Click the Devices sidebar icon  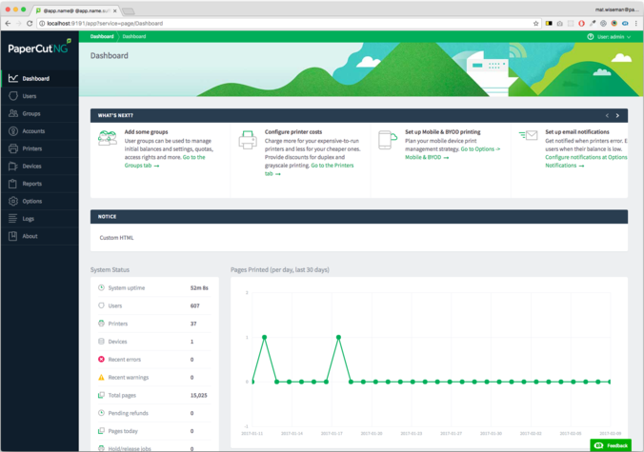(x=12, y=167)
